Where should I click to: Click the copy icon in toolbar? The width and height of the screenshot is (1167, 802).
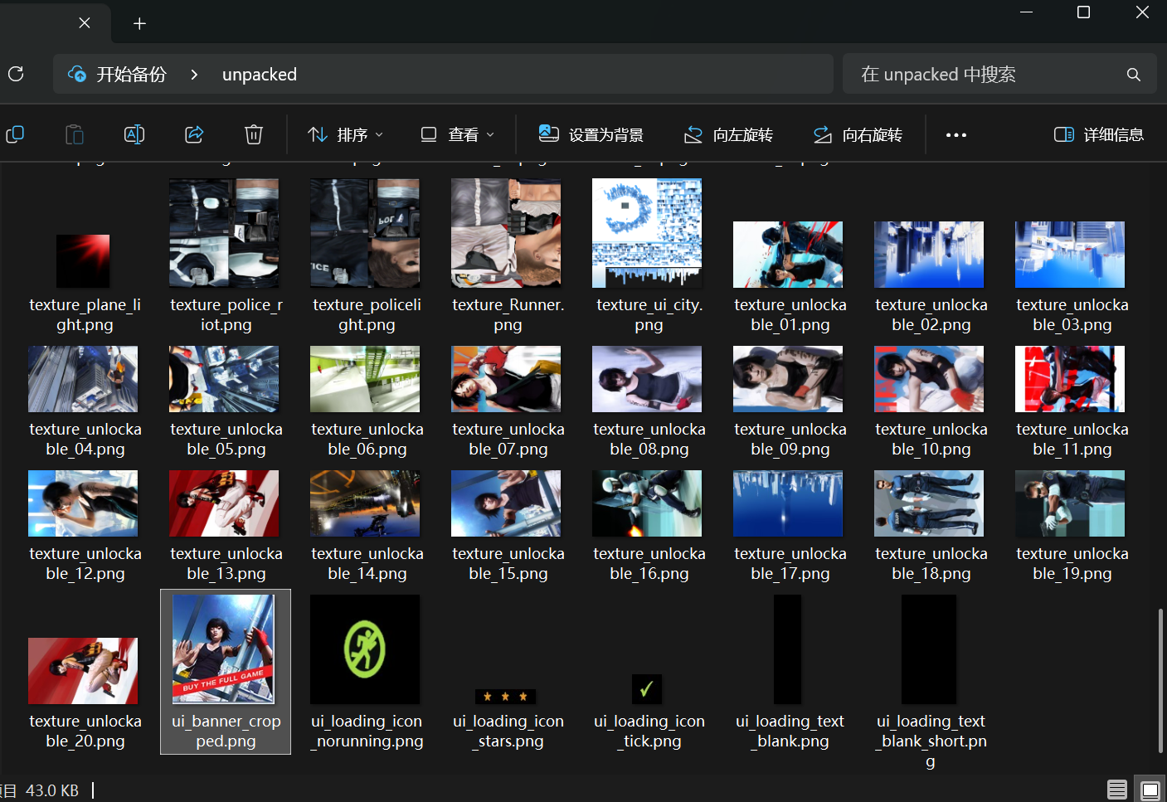pyautogui.click(x=15, y=134)
